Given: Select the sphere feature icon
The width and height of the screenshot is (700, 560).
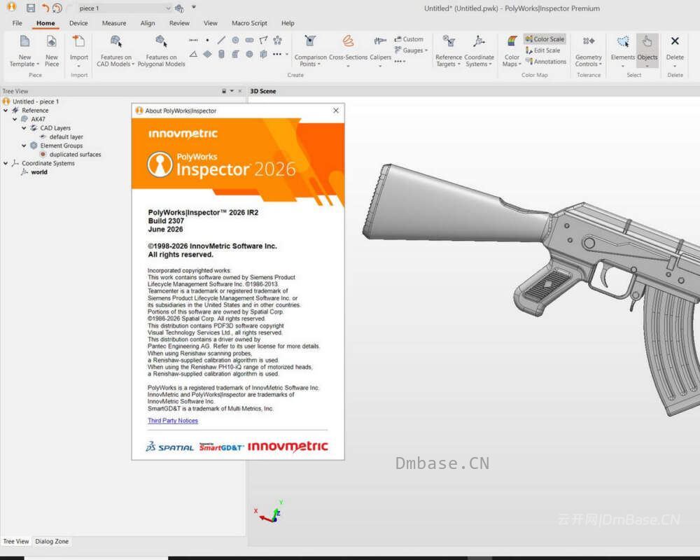Looking at the screenshot, I should tap(250, 54).
